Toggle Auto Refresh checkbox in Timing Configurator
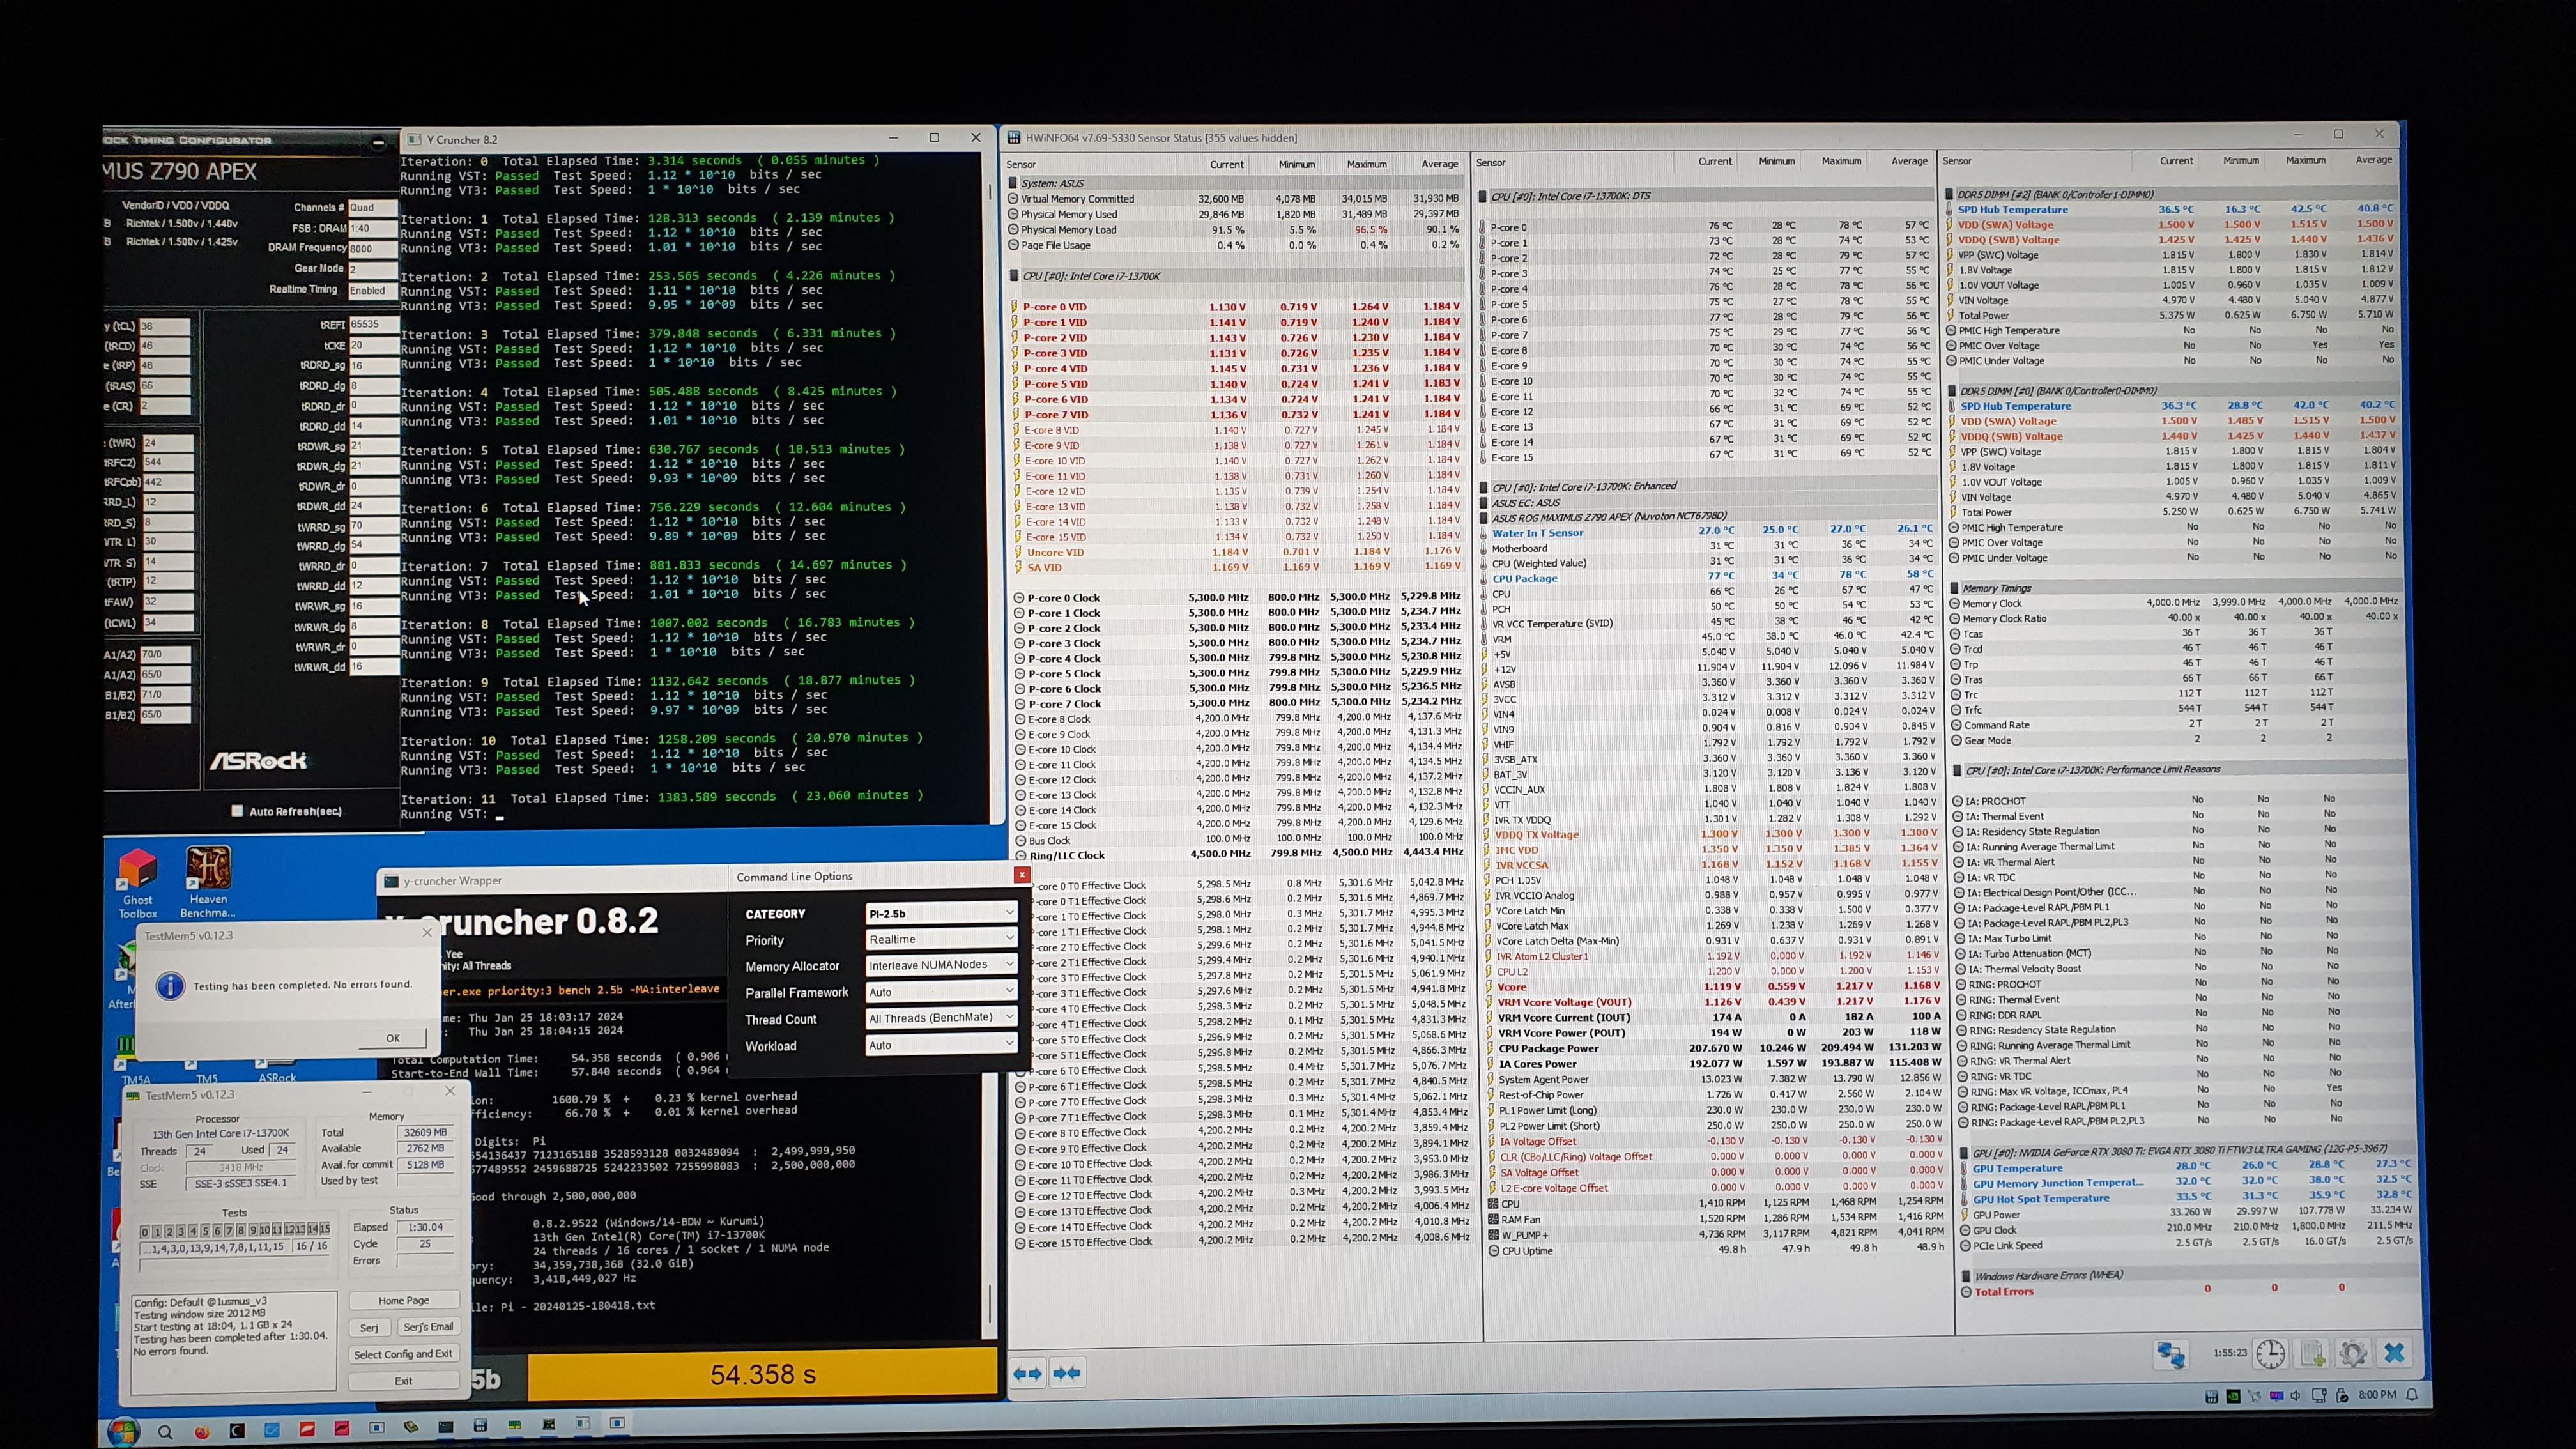 point(237,811)
